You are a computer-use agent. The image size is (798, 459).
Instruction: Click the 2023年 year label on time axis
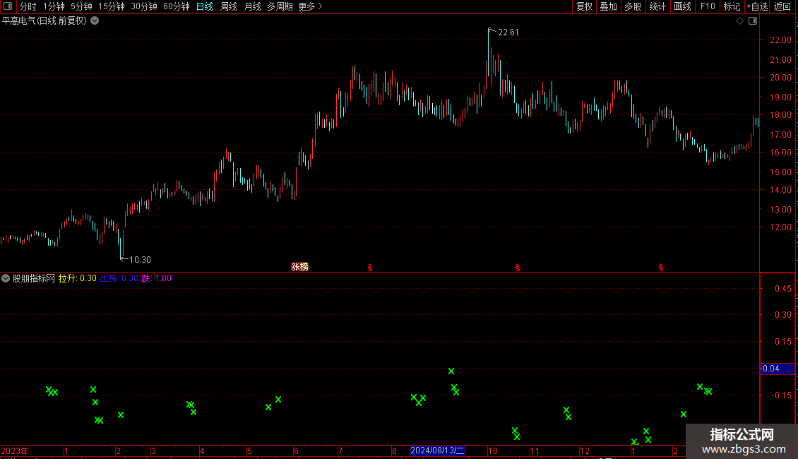(15, 451)
